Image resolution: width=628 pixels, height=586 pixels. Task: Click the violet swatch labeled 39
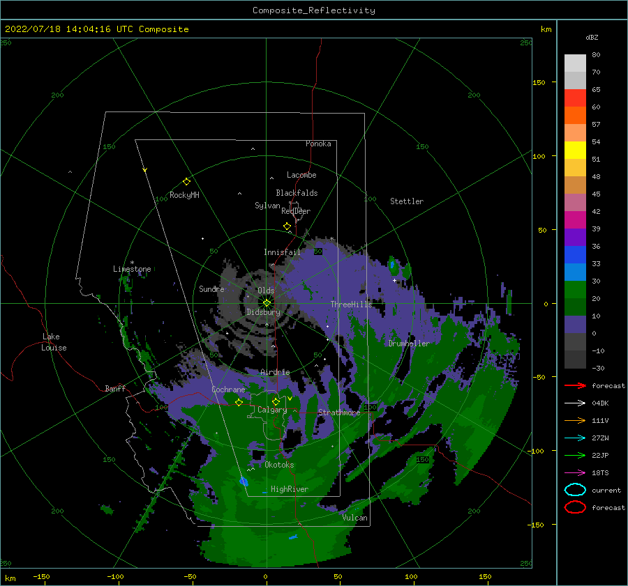point(575,237)
